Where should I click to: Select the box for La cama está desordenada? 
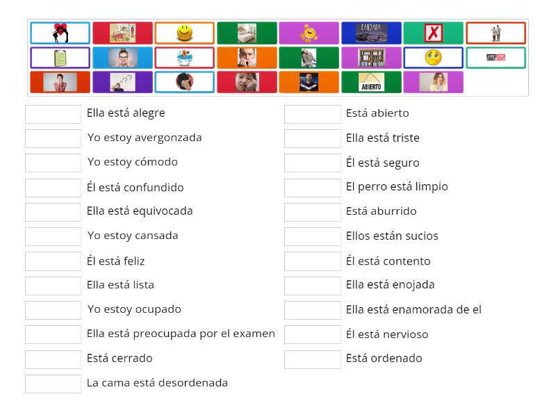coord(54,384)
